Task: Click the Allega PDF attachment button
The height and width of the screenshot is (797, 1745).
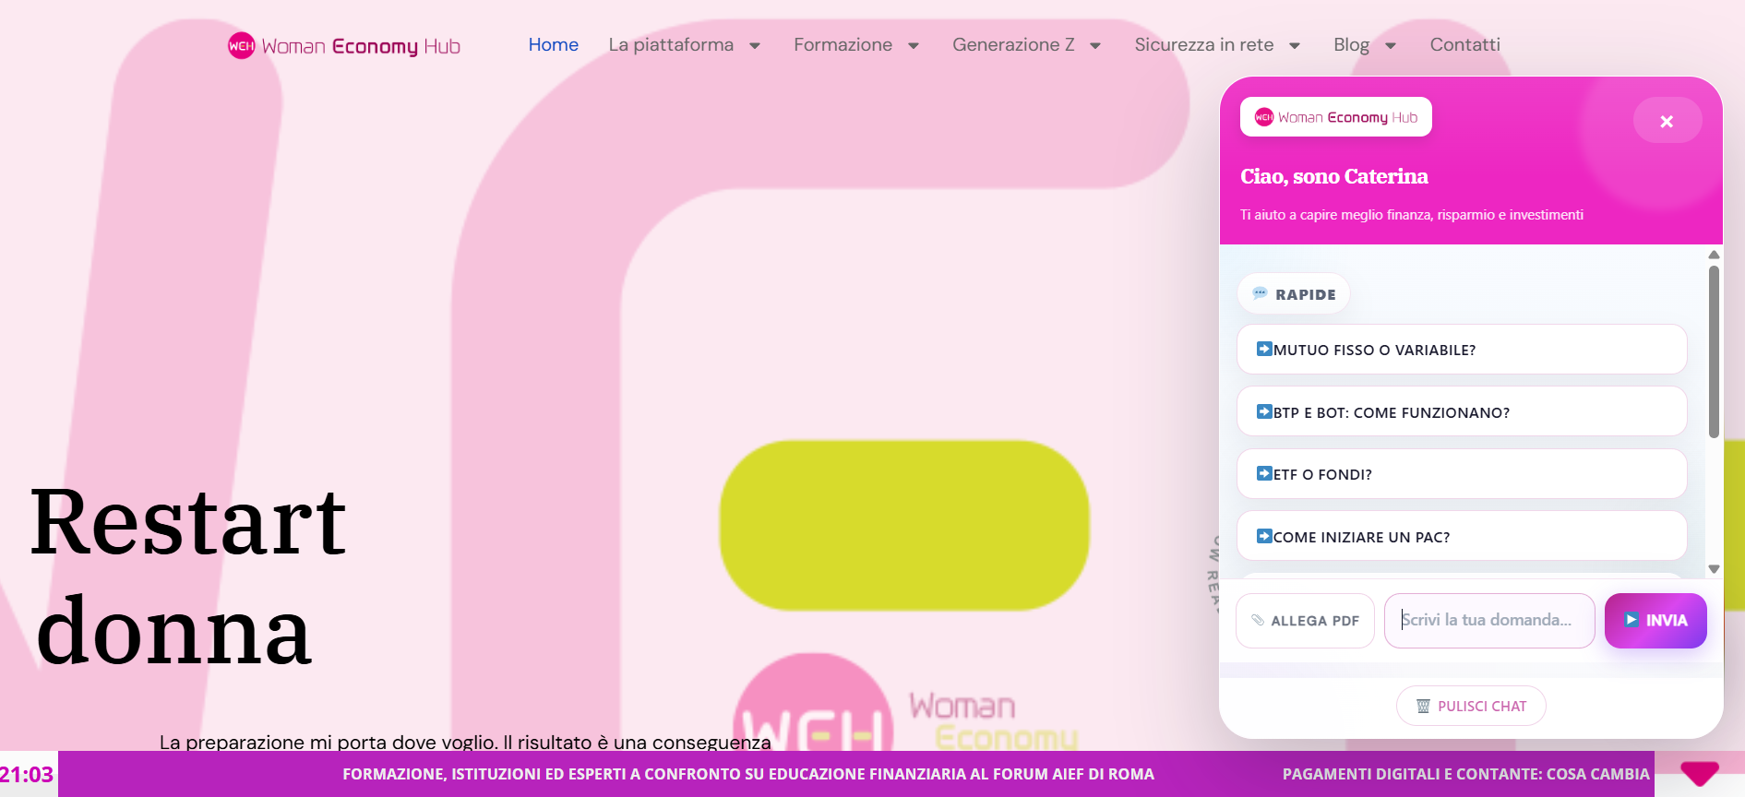Action: (x=1305, y=621)
